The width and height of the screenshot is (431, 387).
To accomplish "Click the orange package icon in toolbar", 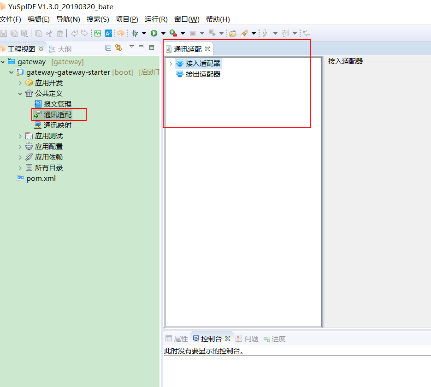I will (x=121, y=33).
